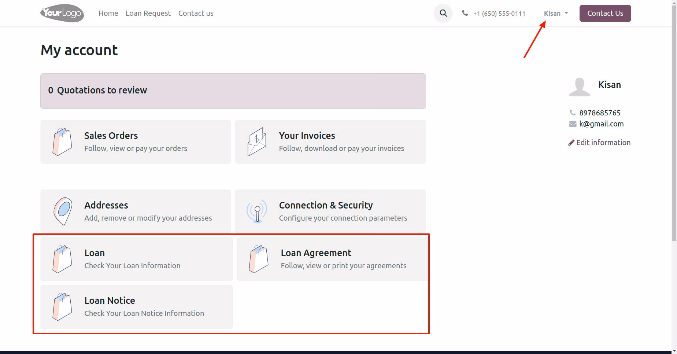Click the 8978685765 phone number
Viewport: 677px width, 354px height.
(600, 113)
